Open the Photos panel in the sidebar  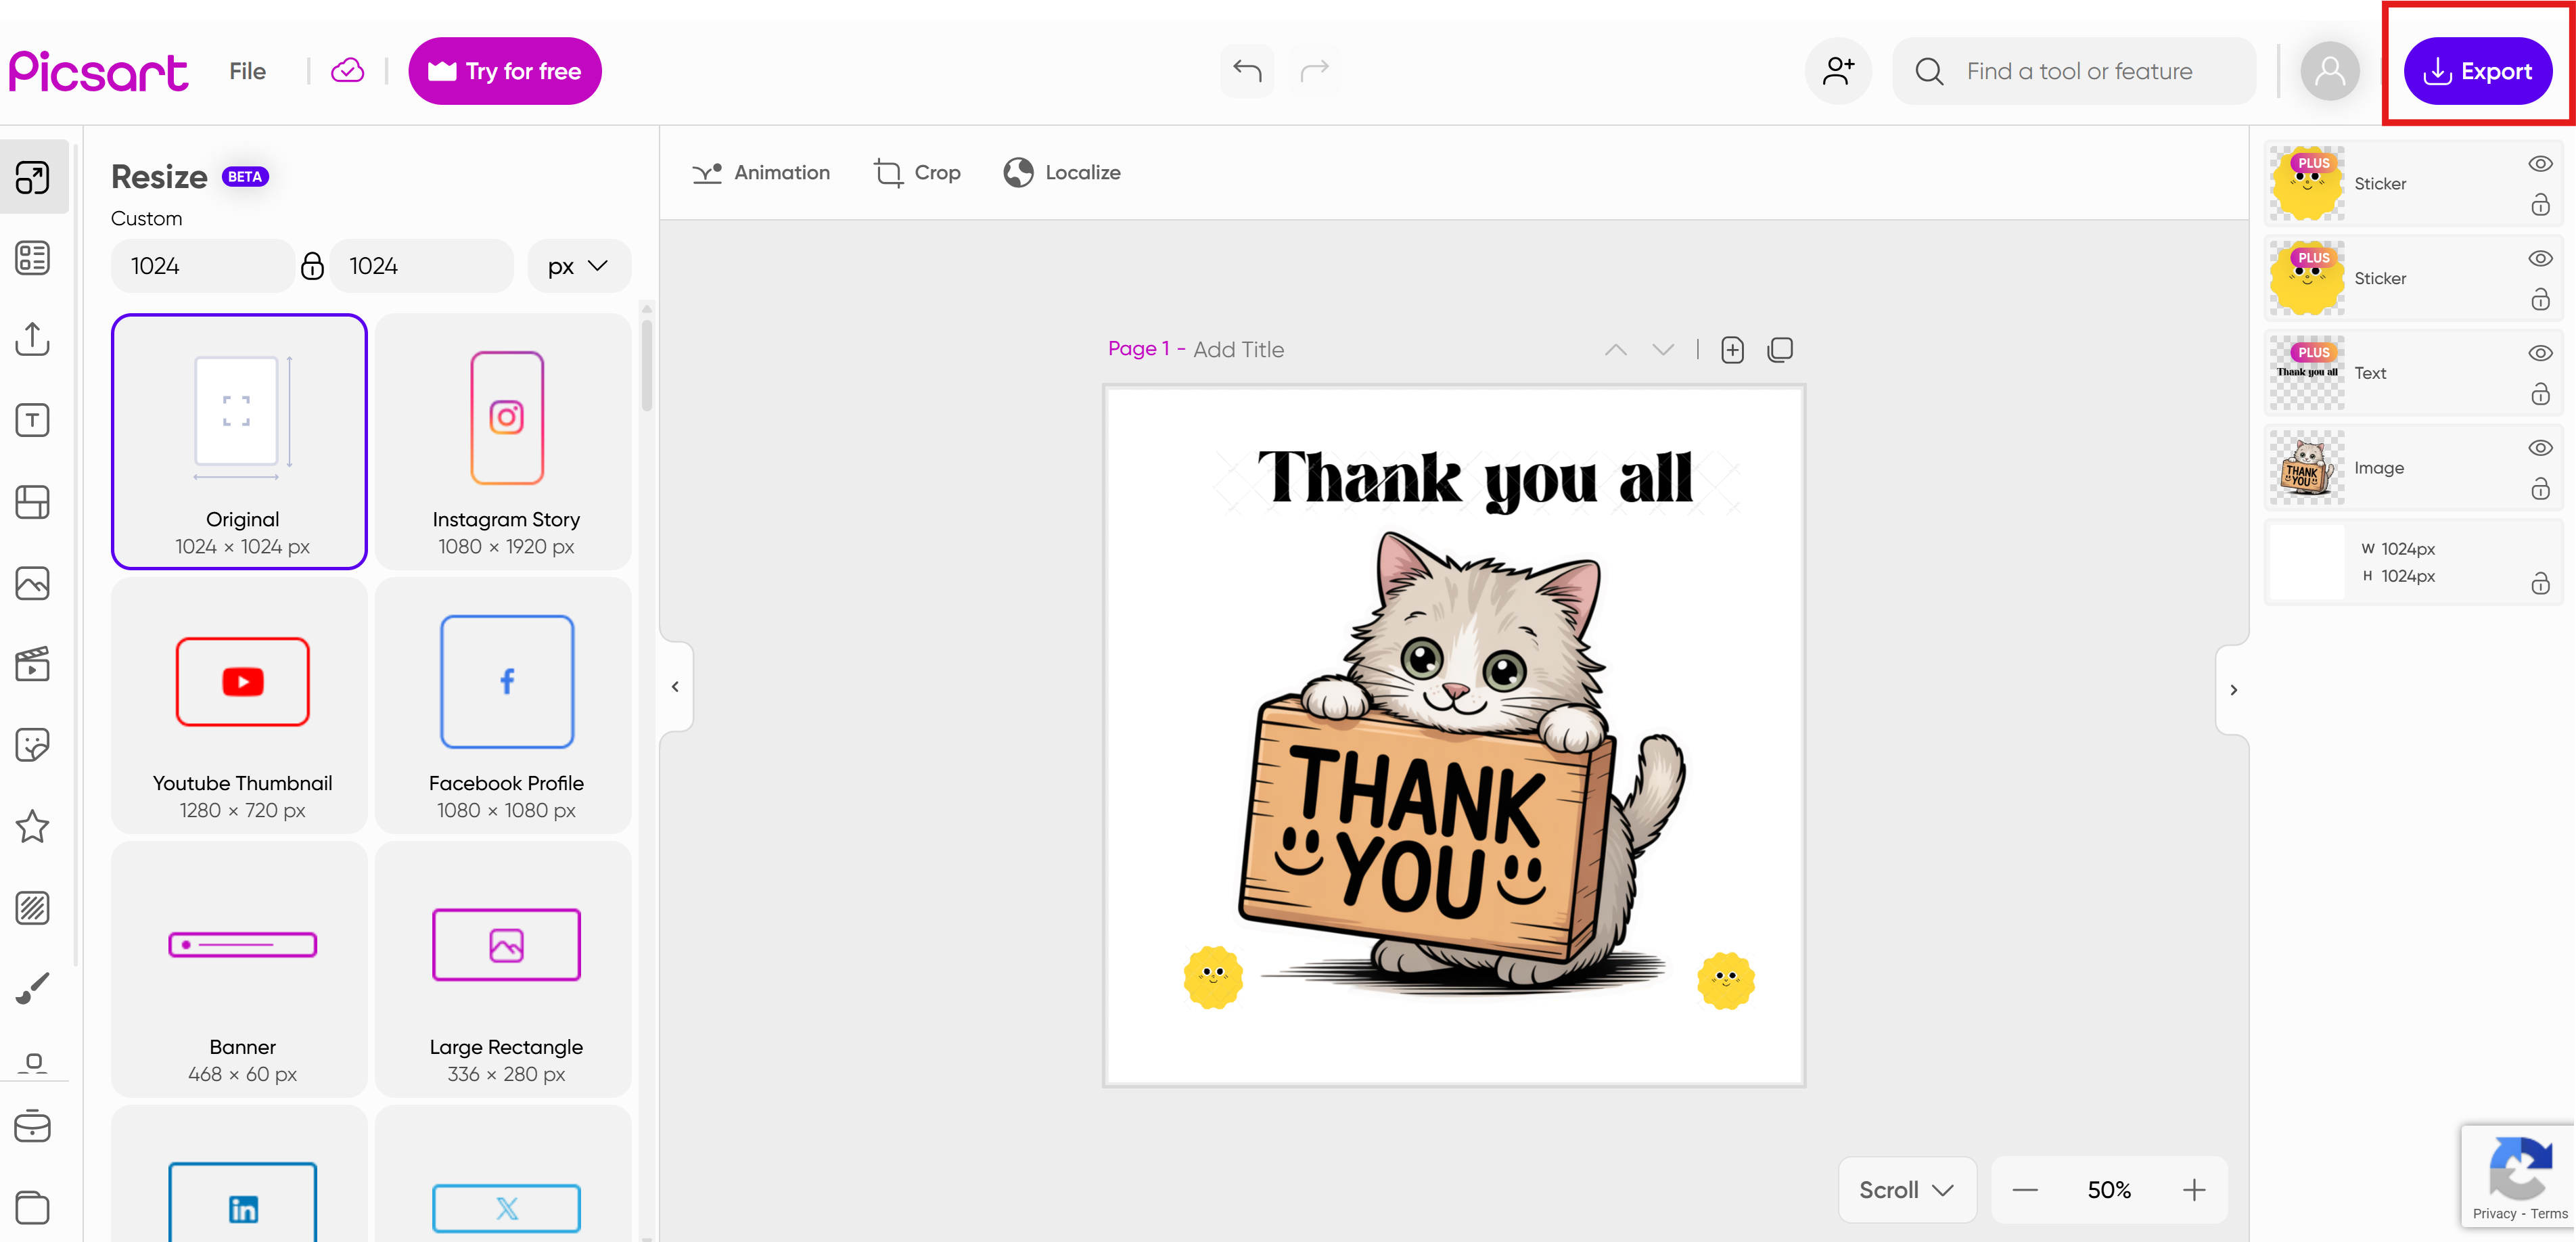[x=33, y=583]
